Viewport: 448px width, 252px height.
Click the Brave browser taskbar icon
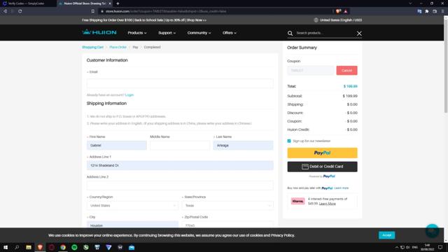40,247
